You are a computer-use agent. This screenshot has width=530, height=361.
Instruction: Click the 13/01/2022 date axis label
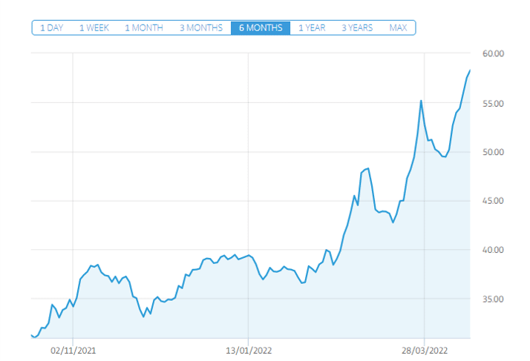249,351
